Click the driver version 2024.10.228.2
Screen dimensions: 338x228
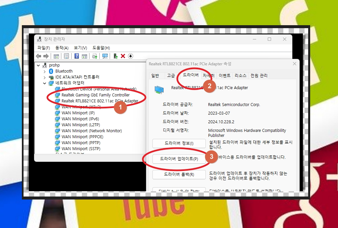tap(221, 122)
